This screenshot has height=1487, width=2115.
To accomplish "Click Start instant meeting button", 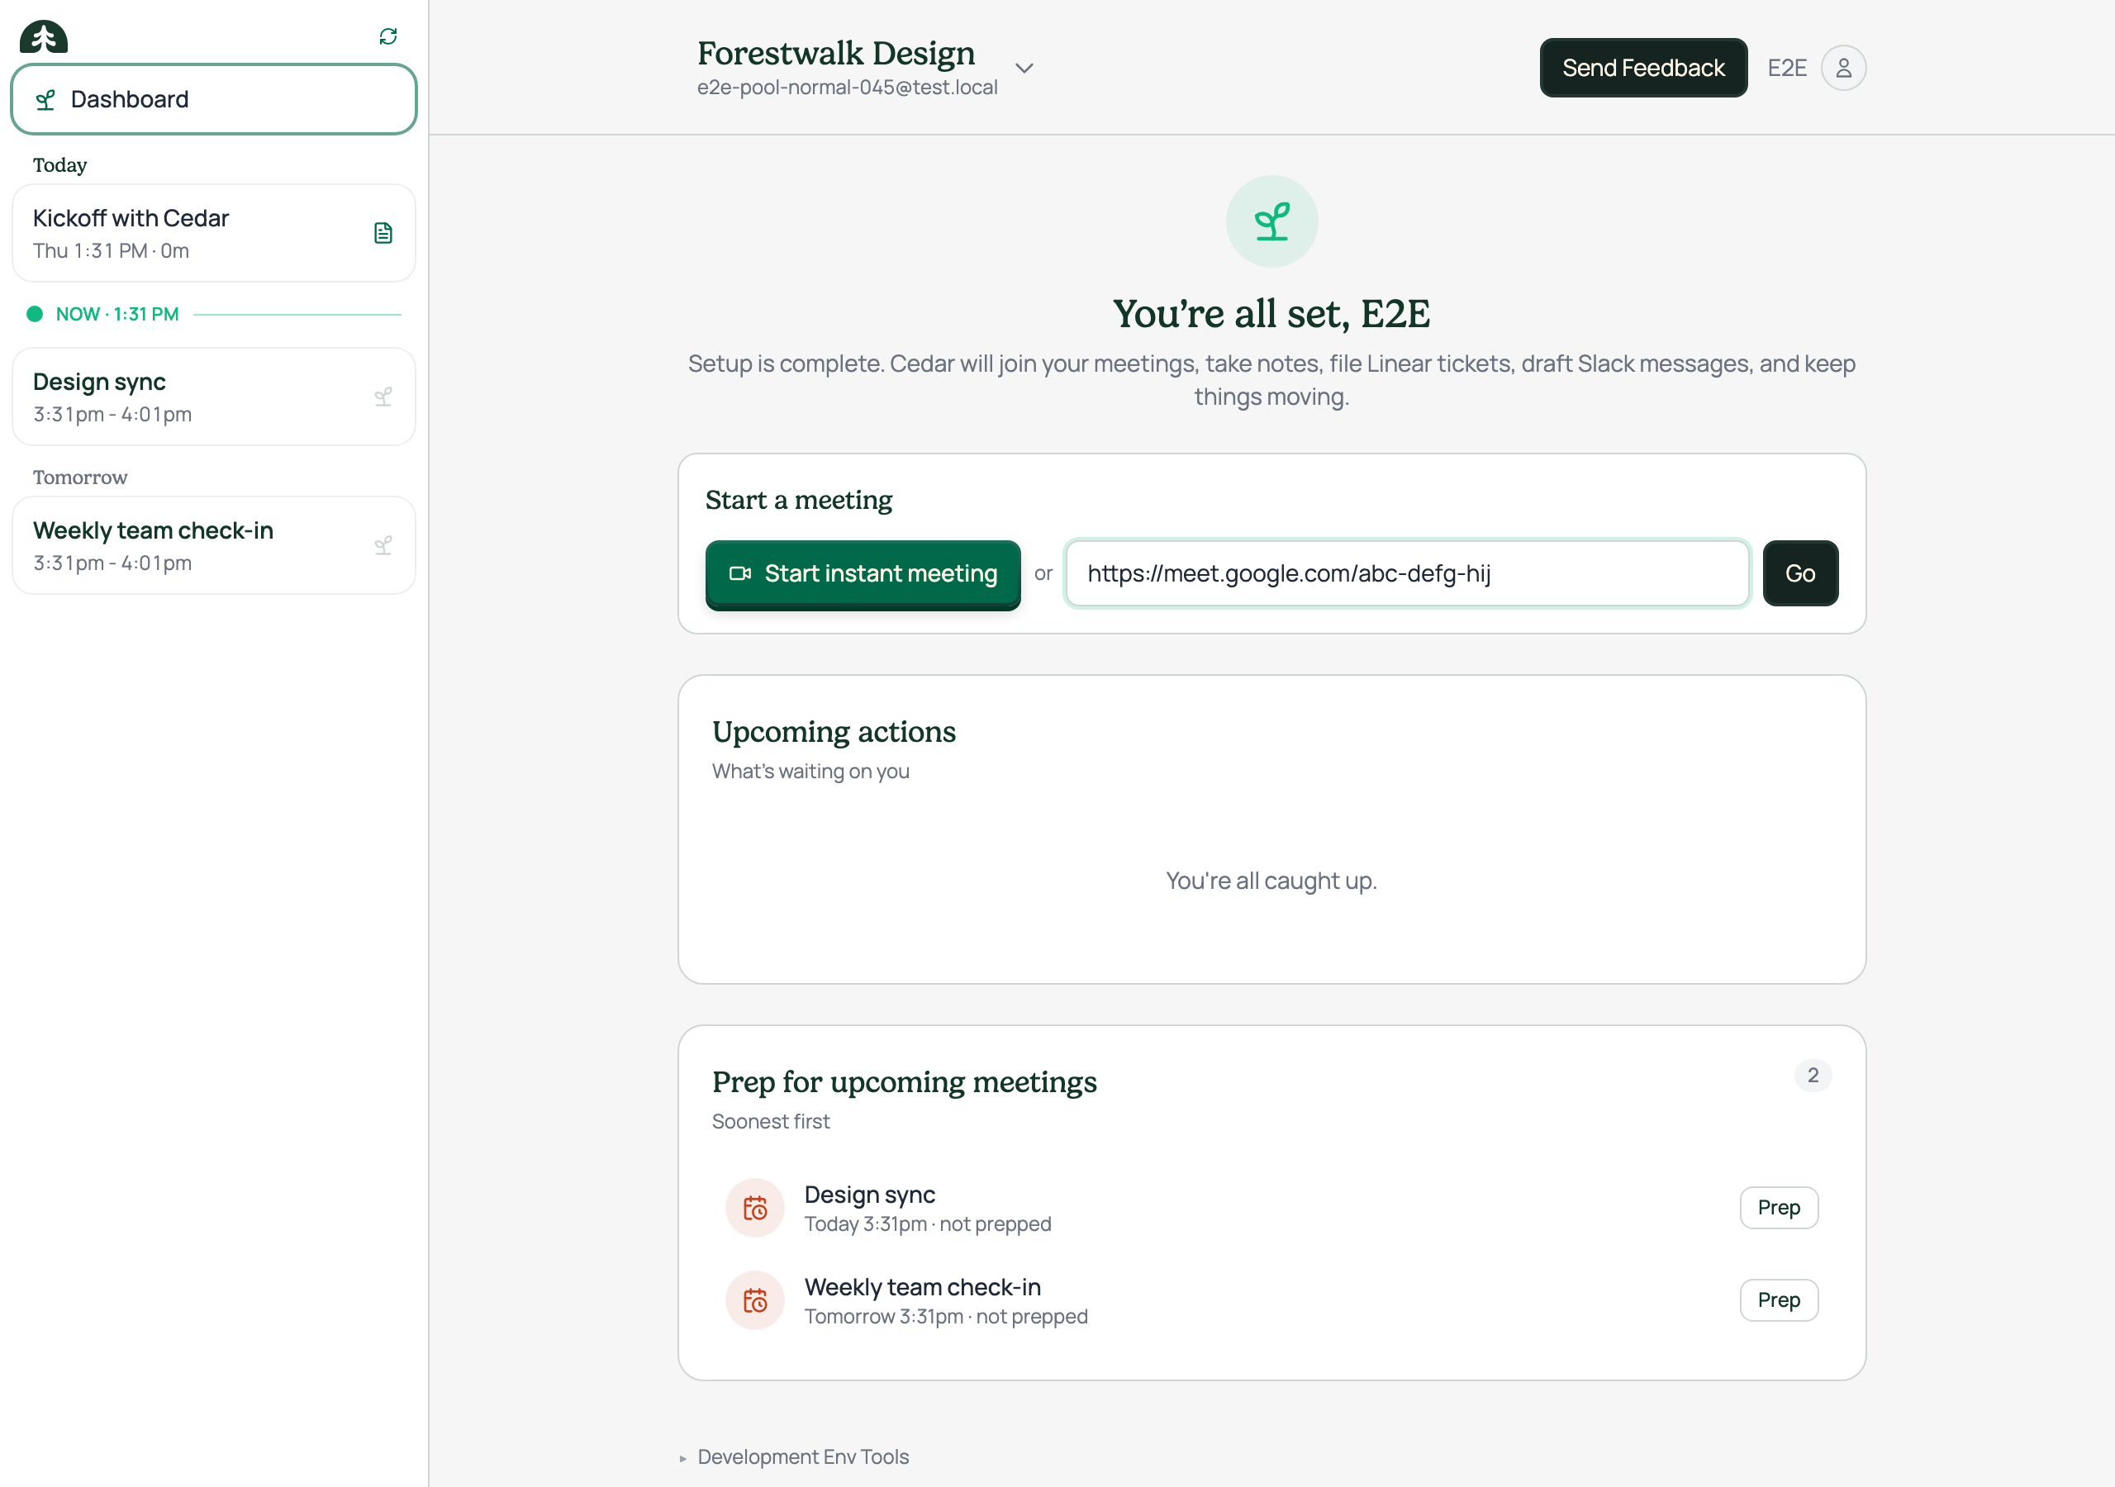I will click(863, 574).
